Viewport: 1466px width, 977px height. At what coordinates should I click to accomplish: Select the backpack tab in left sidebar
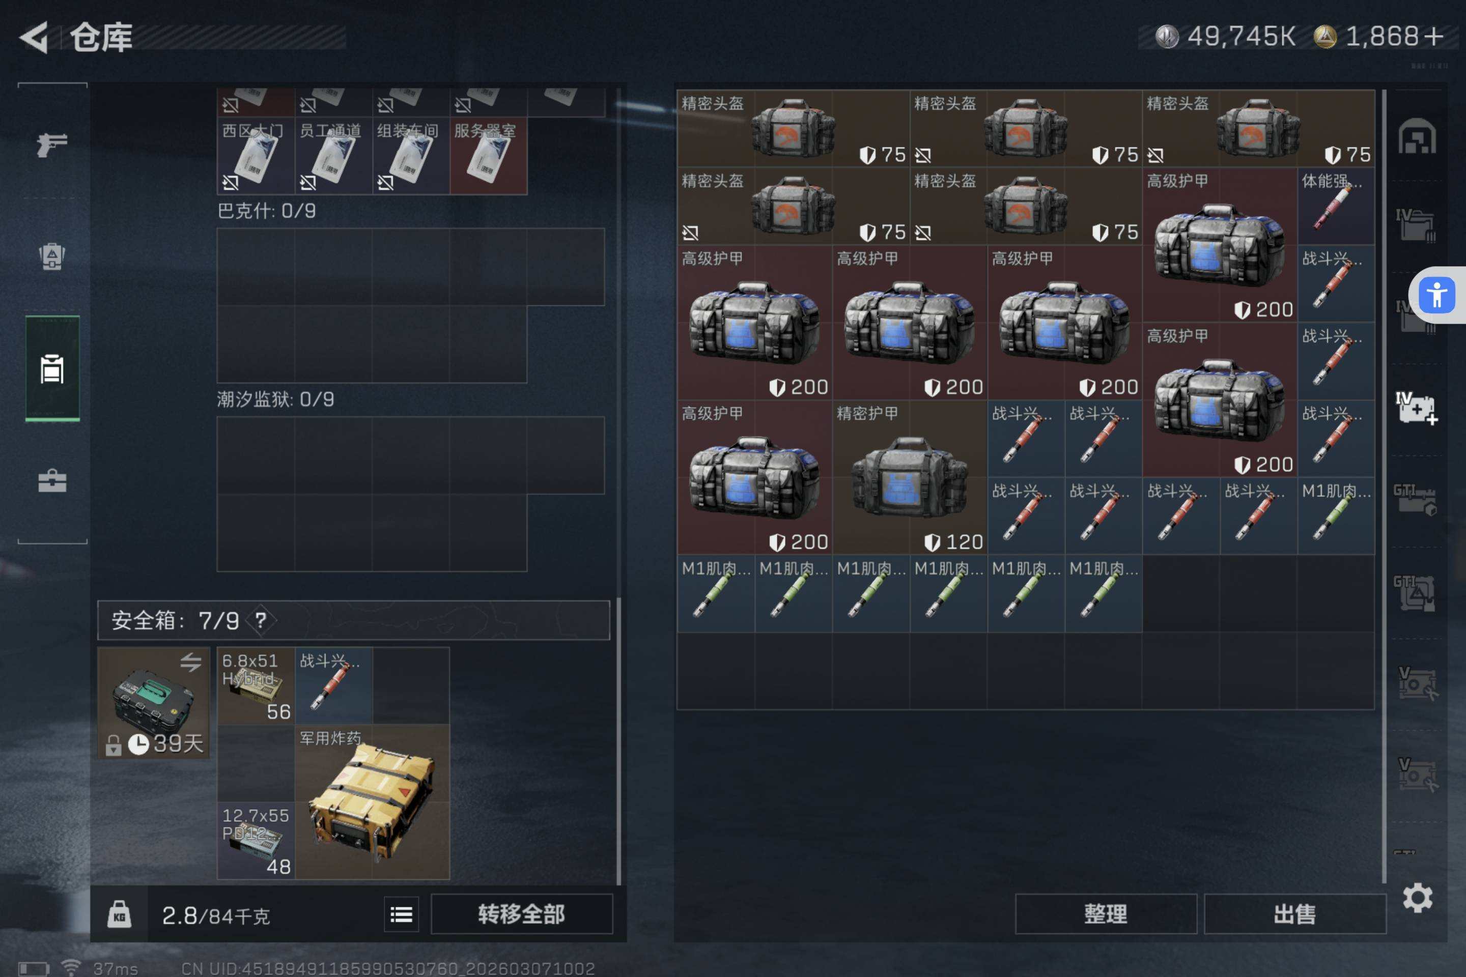click(x=52, y=255)
